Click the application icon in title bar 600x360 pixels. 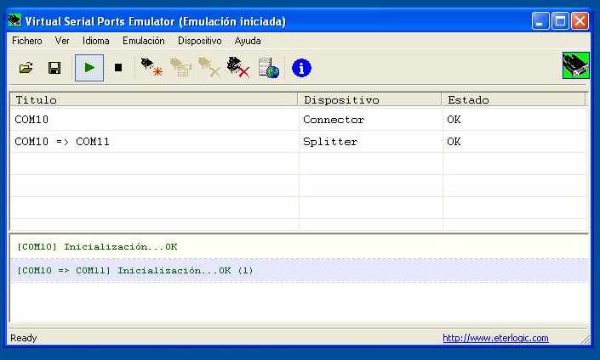click(14, 20)
